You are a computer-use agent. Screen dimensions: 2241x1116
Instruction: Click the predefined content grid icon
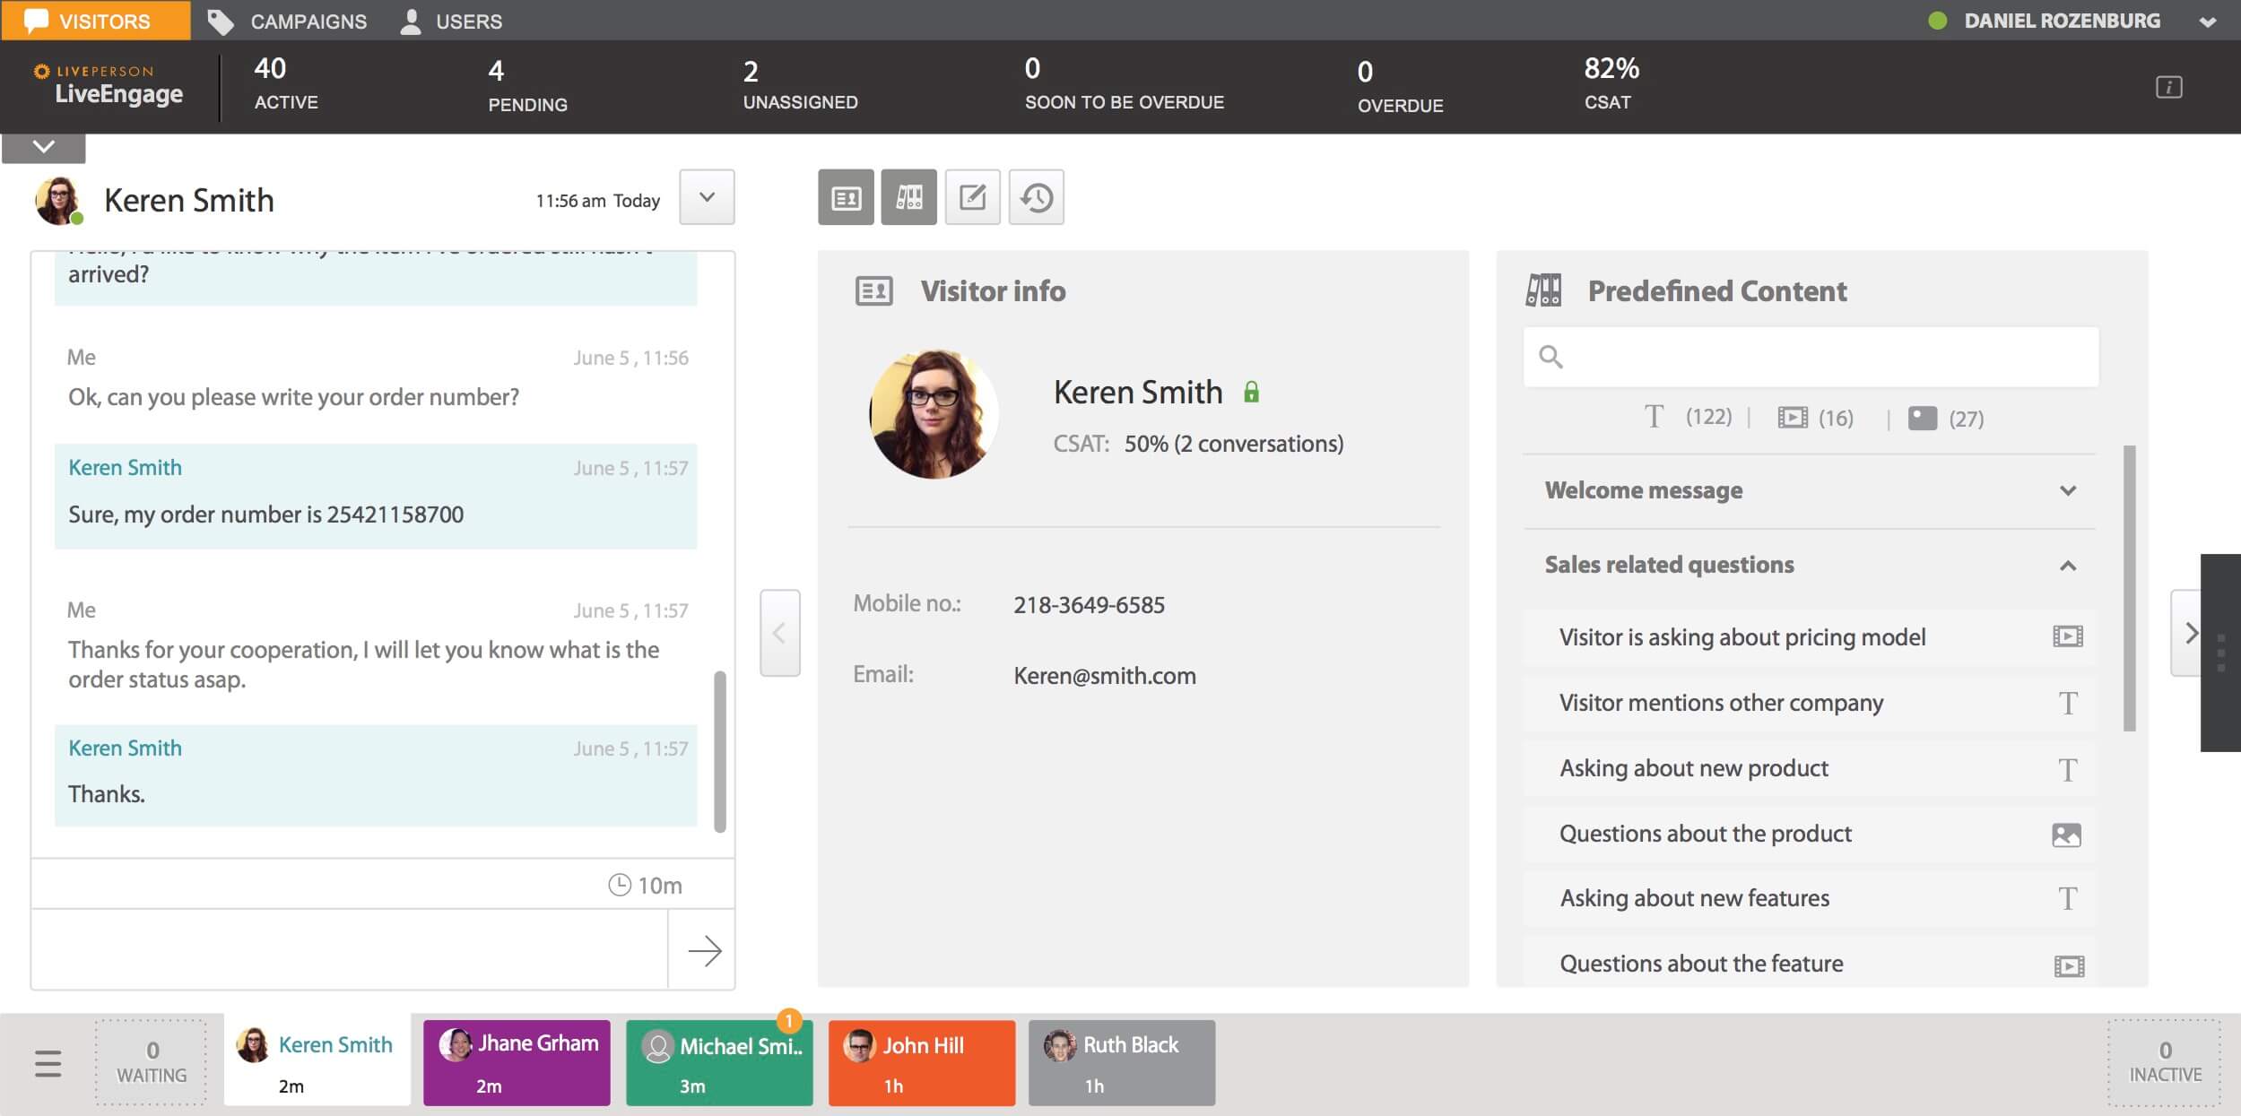point(909,197)
